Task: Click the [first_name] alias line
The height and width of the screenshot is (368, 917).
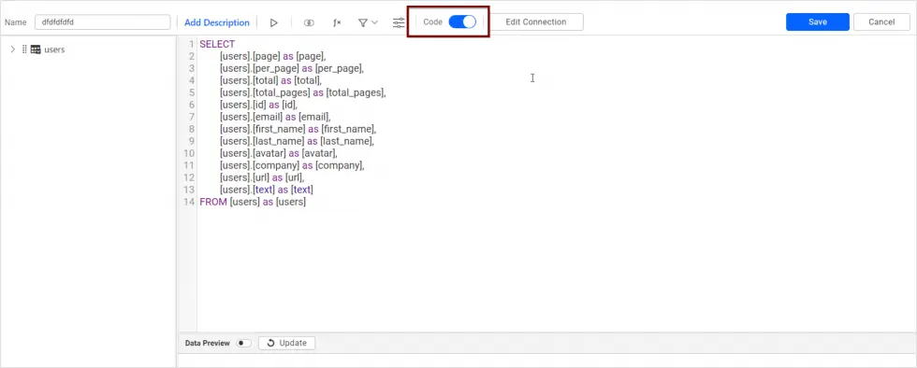Action: pyautogui.click(x=298, y=129)
